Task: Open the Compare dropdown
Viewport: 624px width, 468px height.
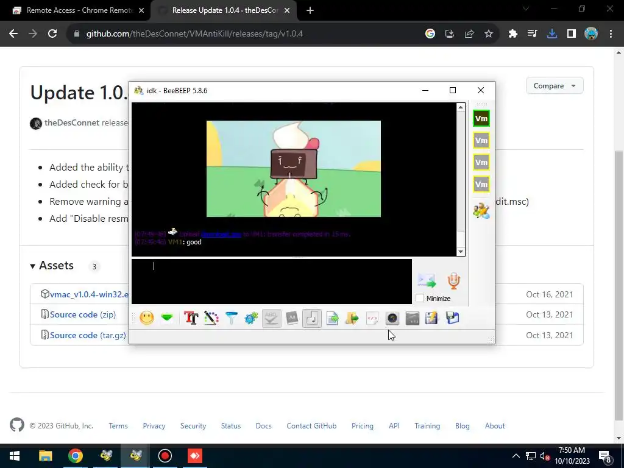Action: [x=555, y=85]
